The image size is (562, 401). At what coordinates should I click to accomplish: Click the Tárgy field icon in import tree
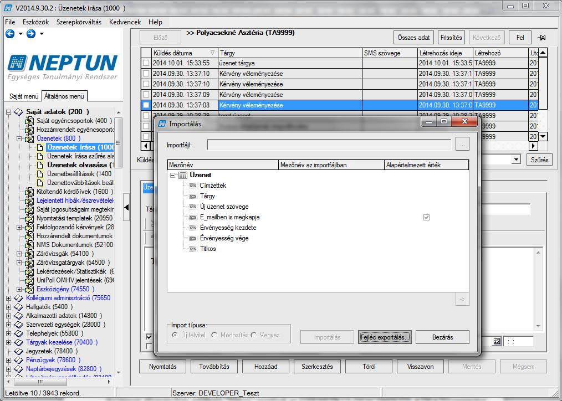[x=193, y=196]
